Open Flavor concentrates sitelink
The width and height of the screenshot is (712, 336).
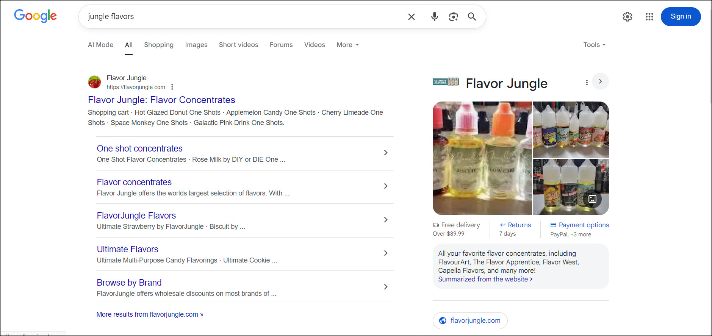[x=134, y=182]
